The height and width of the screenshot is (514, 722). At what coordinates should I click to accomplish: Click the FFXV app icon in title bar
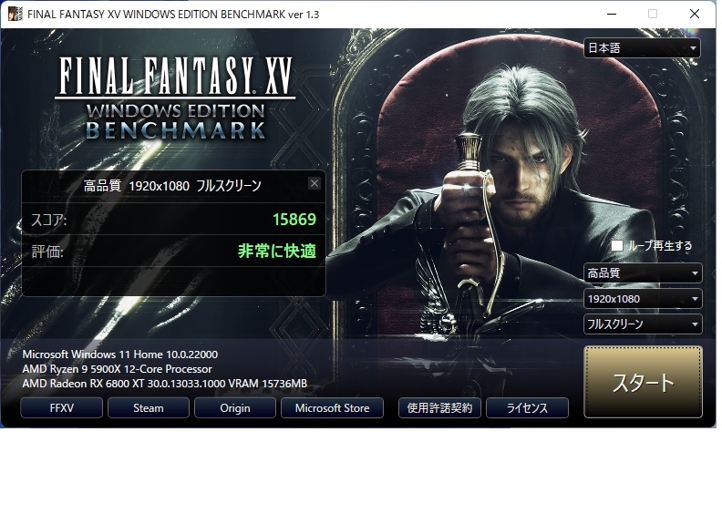[x=15, y=14]
